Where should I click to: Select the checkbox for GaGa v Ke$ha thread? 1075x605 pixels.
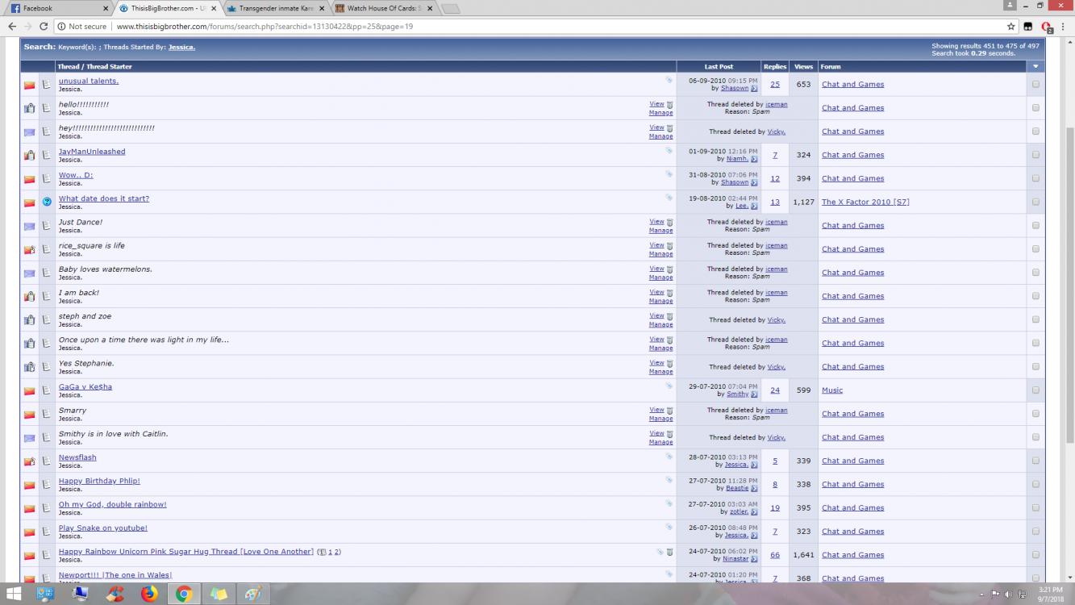pyautogui.click(x=1035, y=390)
